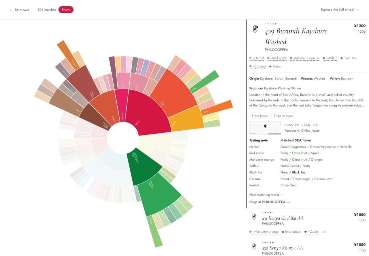The height and width of the screenshot is (256, 369).
Task: Open the 431 Kenya Gachika AA listing
Action: coord(283,218)
